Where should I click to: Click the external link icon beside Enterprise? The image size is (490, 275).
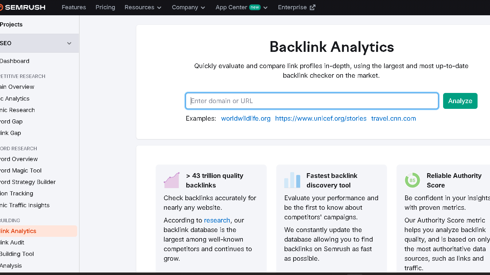click(313, 7)
